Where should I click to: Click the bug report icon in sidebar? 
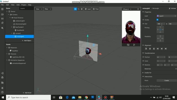2,88
